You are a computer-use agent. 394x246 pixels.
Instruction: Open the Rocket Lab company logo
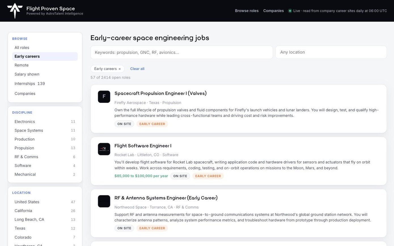104,149
